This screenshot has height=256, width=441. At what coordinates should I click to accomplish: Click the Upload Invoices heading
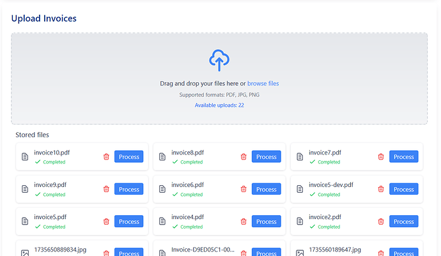click(x=44, y=19)
